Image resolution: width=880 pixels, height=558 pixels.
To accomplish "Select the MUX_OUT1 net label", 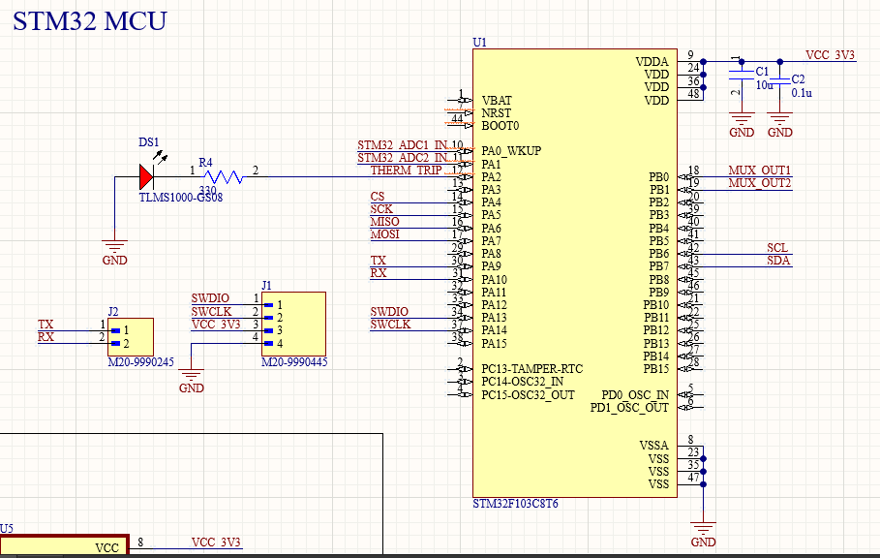I will (x=759, y=170).
